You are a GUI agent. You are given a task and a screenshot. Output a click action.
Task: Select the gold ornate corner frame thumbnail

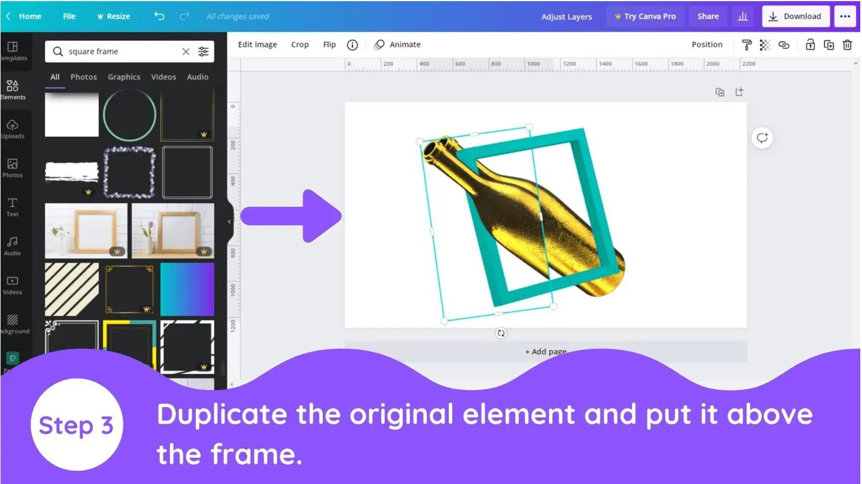click(x=129, y=289)
